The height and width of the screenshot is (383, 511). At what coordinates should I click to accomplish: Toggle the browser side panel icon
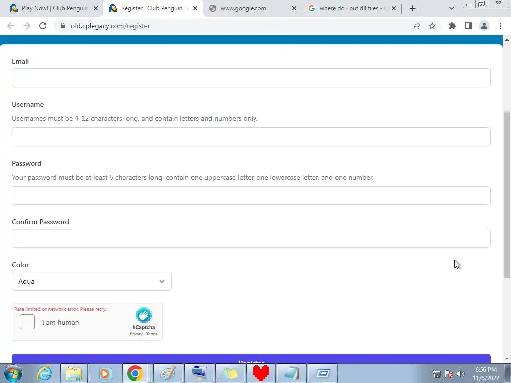468,26
